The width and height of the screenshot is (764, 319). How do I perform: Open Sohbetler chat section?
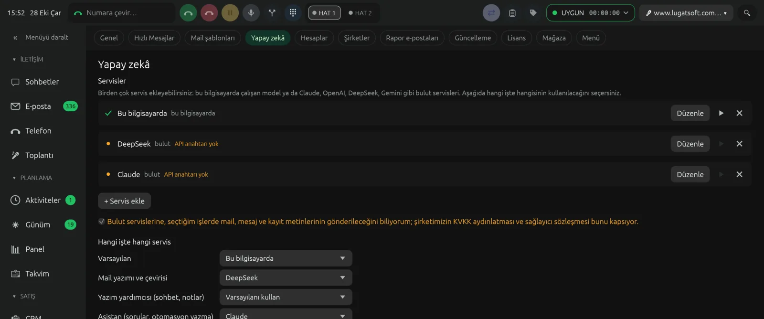[x=43, y=82]
